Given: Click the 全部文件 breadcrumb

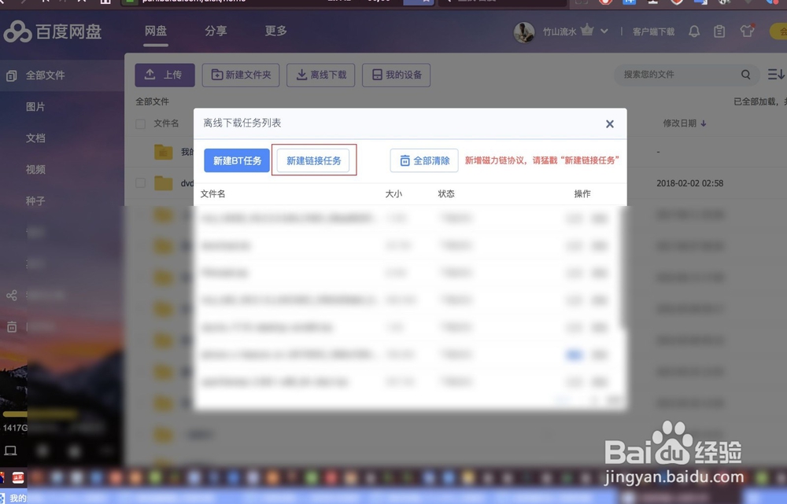Looking at the screenshot, I should point(152,101).
